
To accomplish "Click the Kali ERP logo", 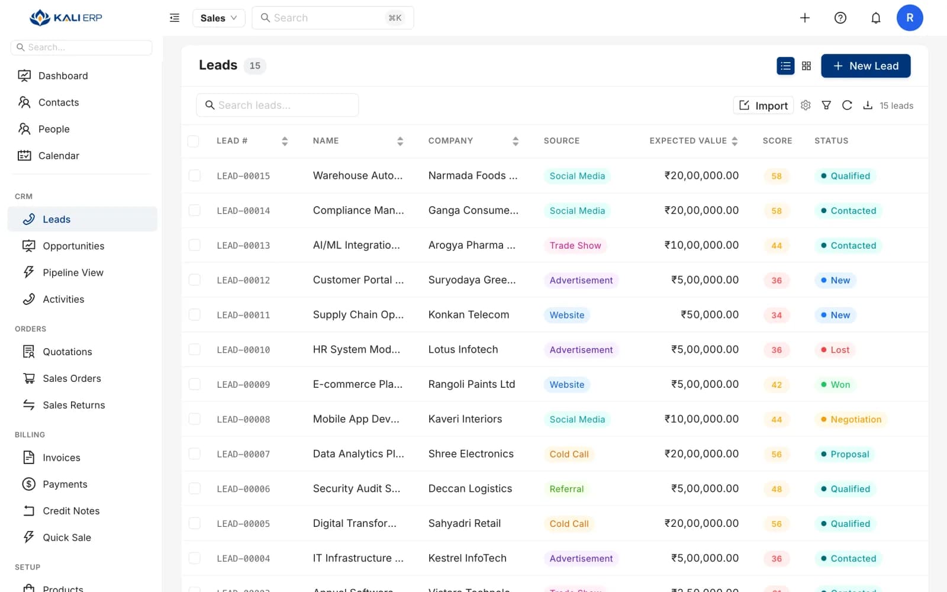I will pos(66,18).
